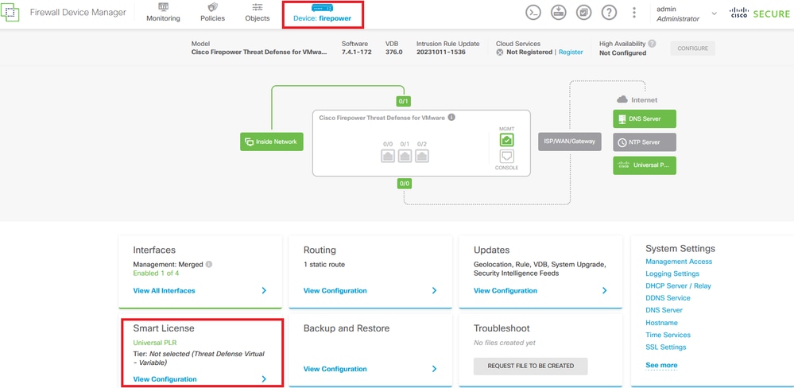
Task: Click REQUEST FILE TO BE CREATED button
Action: tap(531, 367)
